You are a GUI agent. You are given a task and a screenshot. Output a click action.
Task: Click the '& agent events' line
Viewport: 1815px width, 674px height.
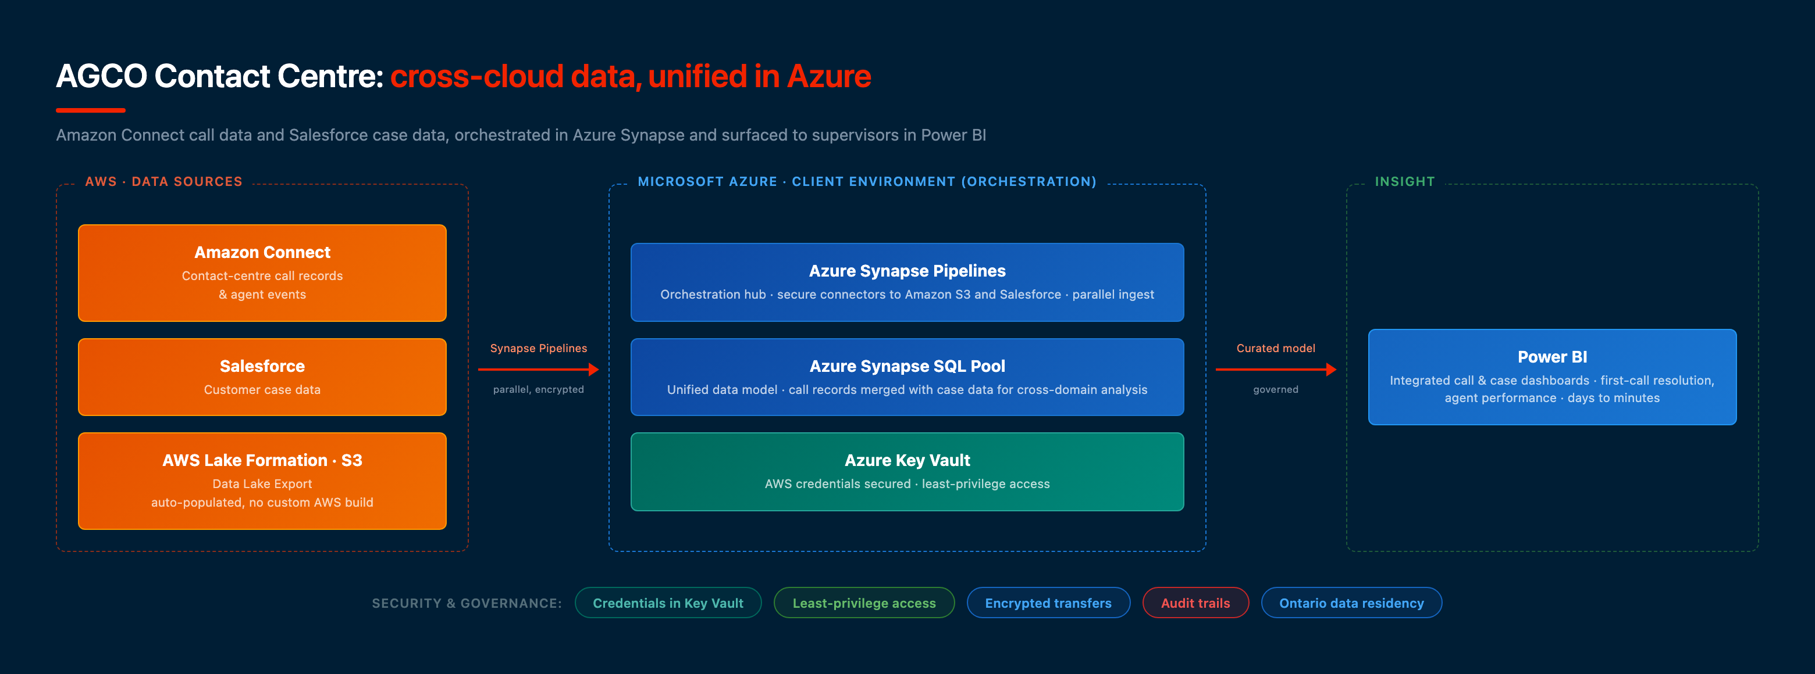[x=262, y=295]
